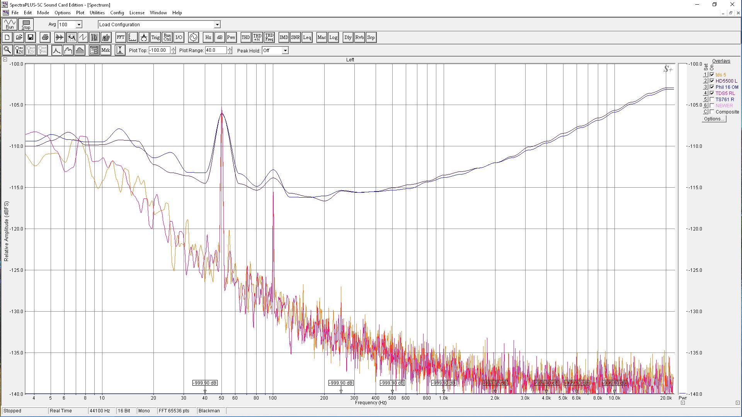Open the Rvb reverberation utility
Image resolution: width=742 pixels, height=417 pixels.
pos(359,37)
